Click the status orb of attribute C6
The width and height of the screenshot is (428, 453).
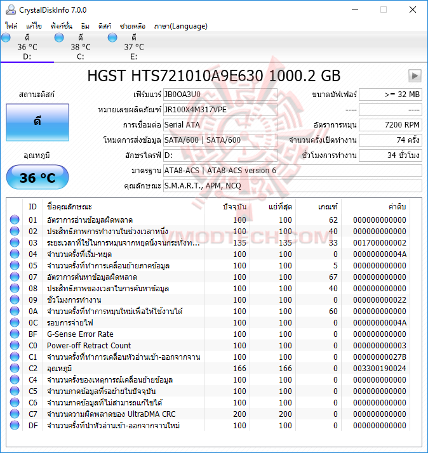click(x=15, y=402)
